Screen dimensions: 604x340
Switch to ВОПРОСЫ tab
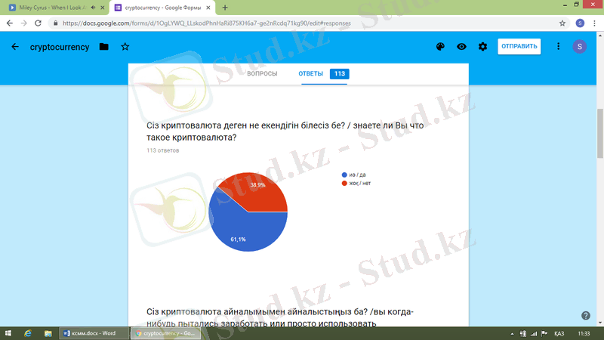(262, 73)
